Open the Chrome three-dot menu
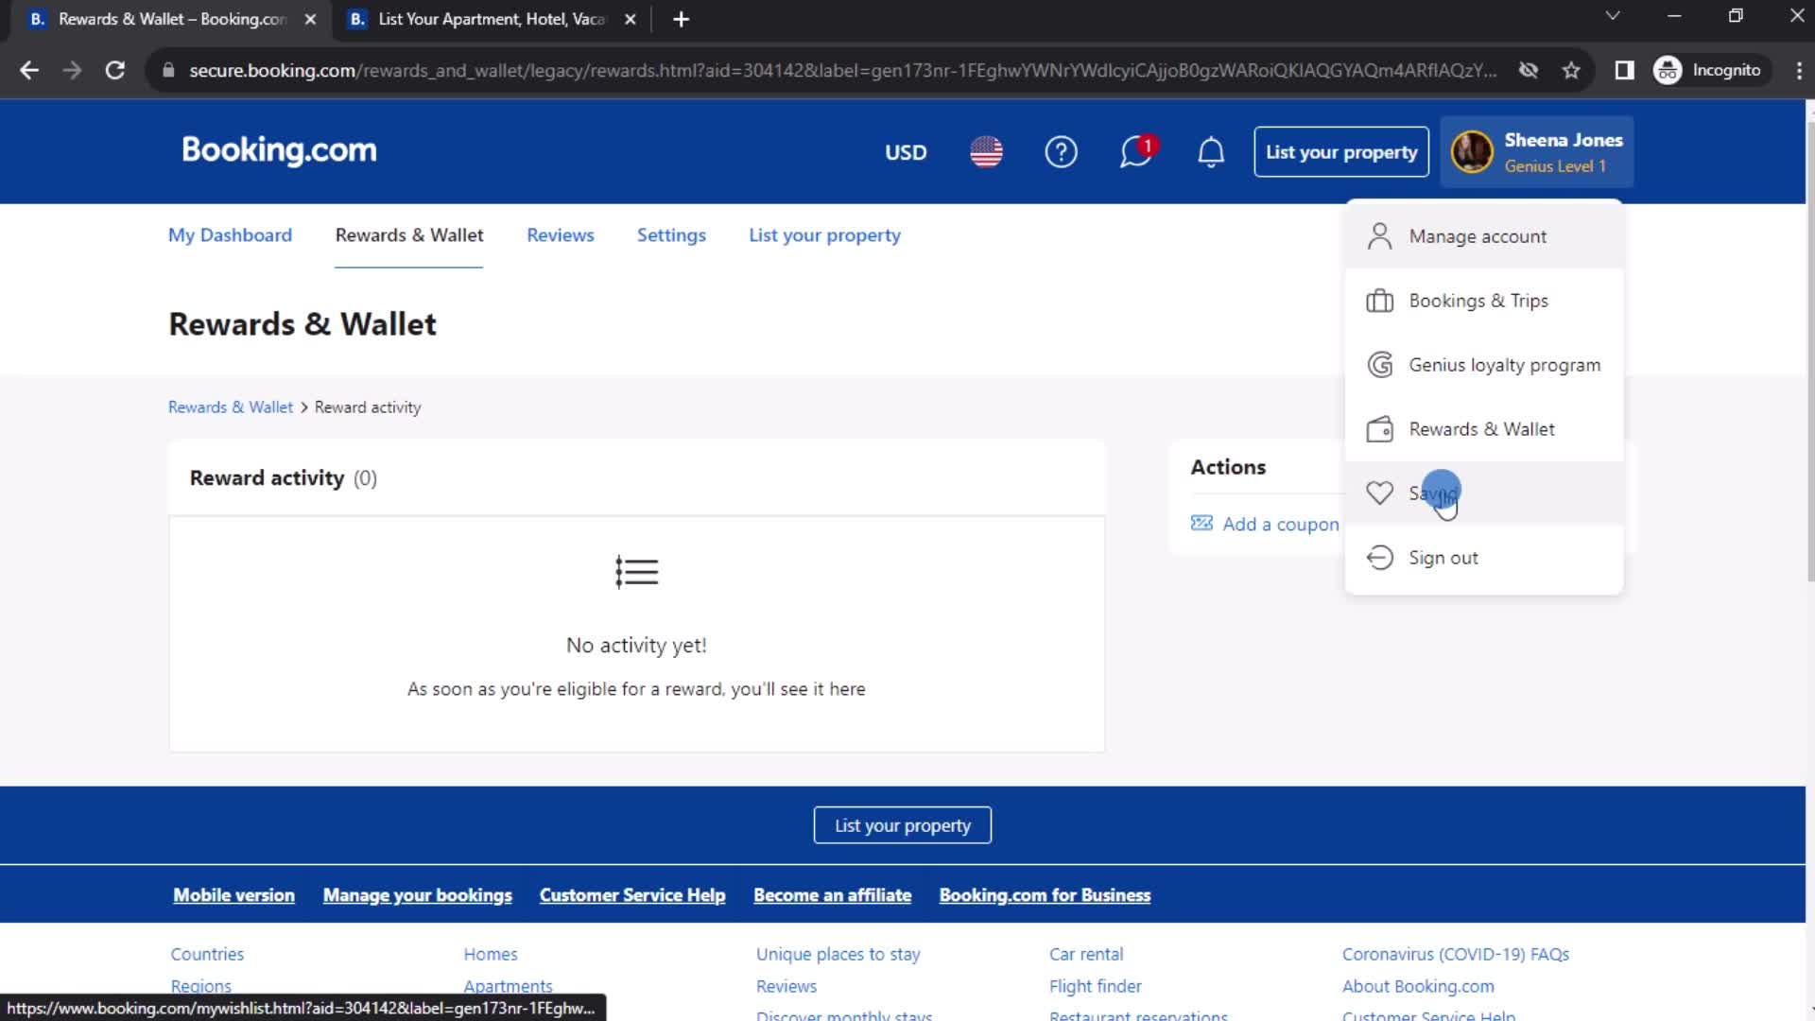Screen dimensions: 1815x1021 tap(1798, 70)
